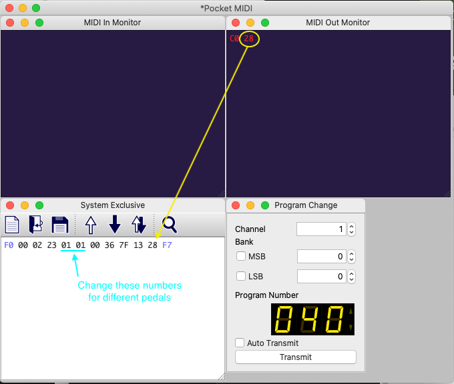Increase the LSB value with stepper up arrow
Image resolution: width=454 pixels, height=384 pixels.
click(351, 273)
